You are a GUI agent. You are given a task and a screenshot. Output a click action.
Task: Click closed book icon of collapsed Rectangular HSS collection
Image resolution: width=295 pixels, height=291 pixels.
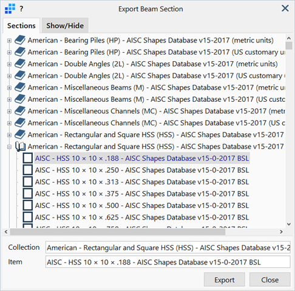[x=20, y=135]
